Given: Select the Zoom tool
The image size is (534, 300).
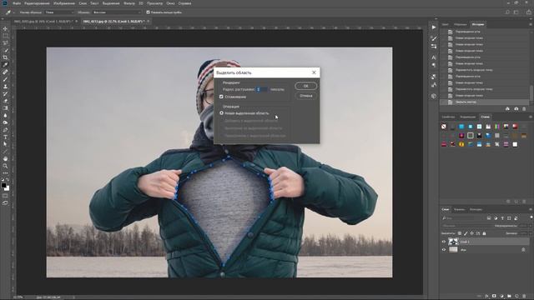Looking at the screenshot, I should pos(5,166).
